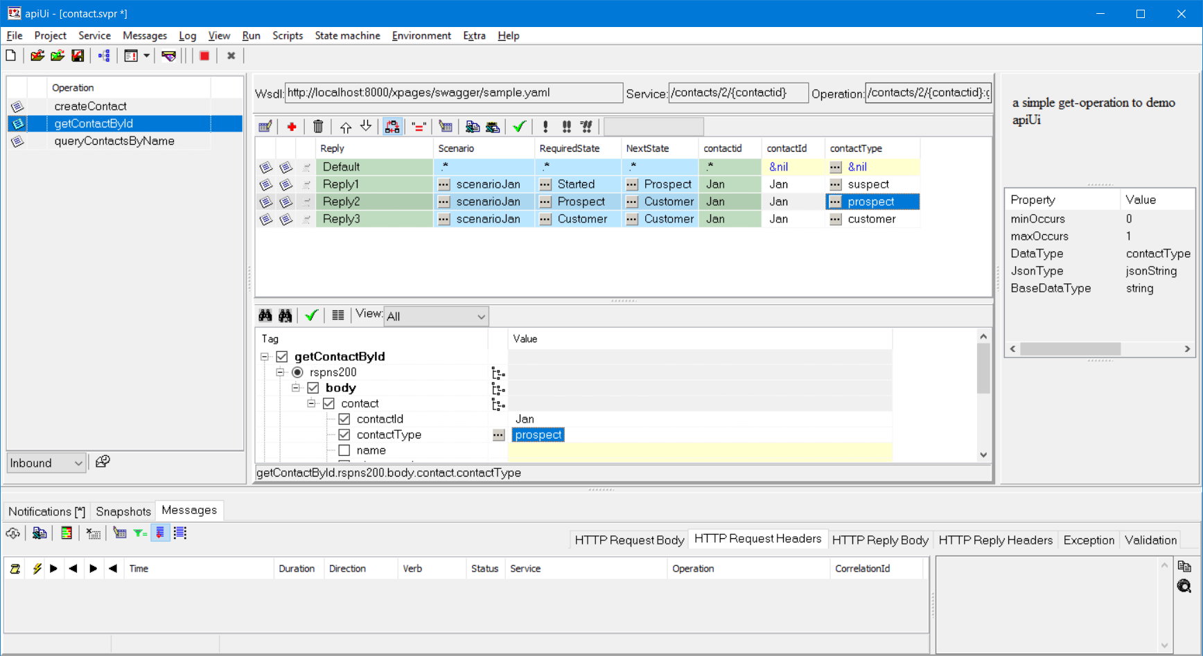1203x656 pixels.
Task: Click the first open-folder toolbar icon
Action: pos(37,55)
